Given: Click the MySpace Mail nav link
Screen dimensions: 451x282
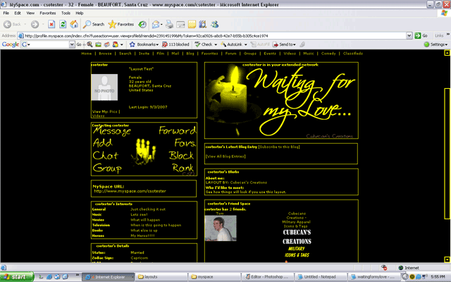Looking at the screenshot, I should pos(175,54).
